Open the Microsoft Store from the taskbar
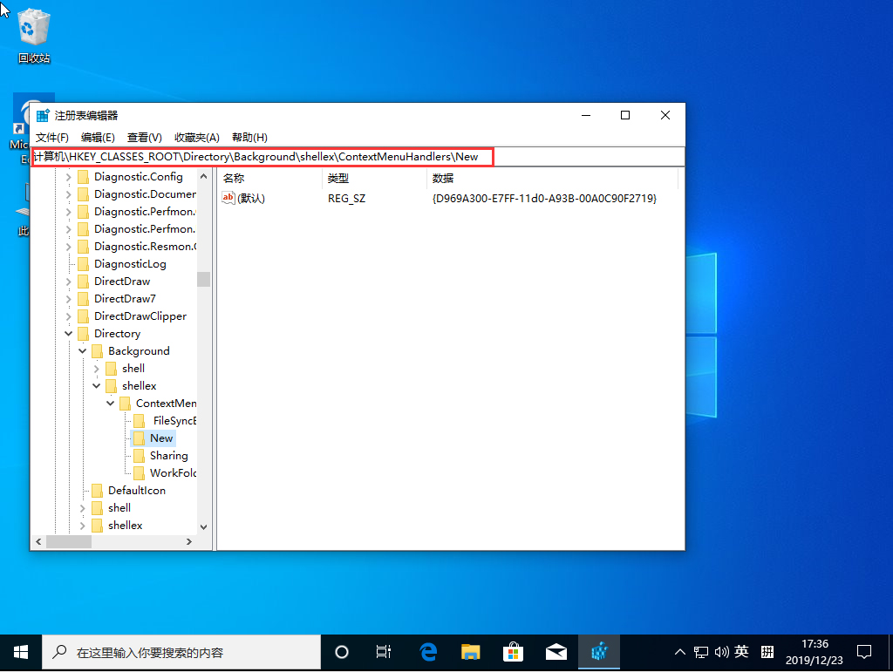The width and height of the screenshot is (893, 672). tap(513, 651)
